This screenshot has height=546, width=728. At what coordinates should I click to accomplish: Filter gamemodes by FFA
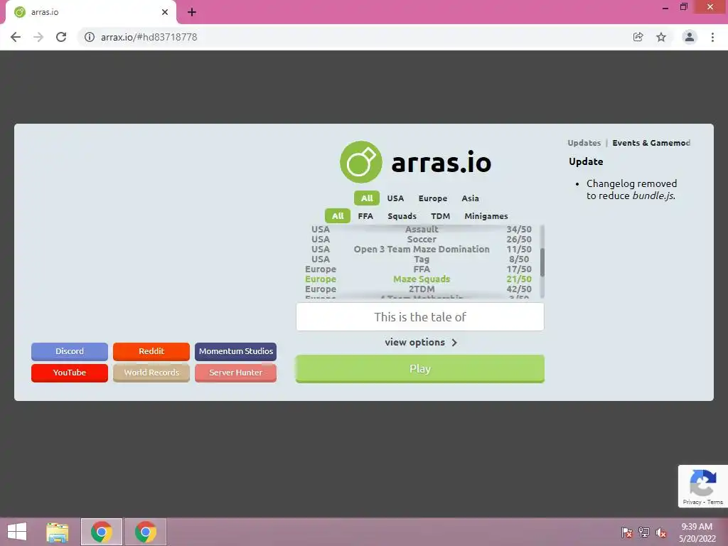(x=365, y=216)
